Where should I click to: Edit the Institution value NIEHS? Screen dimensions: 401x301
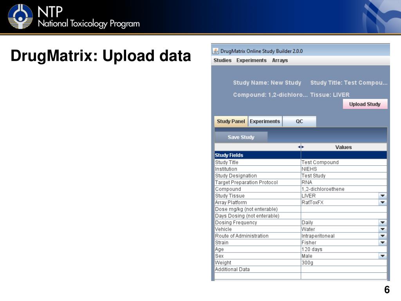[x=344, y=169]
